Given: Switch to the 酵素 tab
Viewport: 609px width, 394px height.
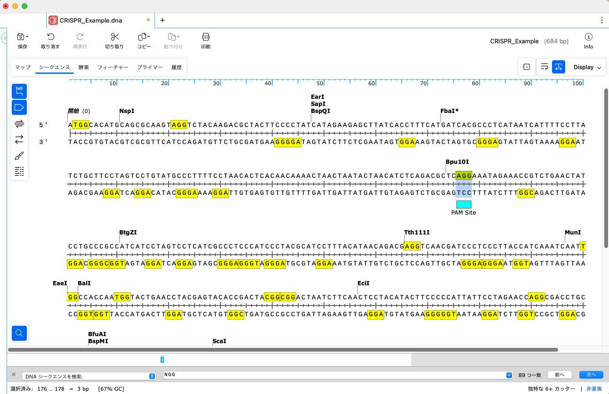Looking at the screenshot, I should pos(83,67).
